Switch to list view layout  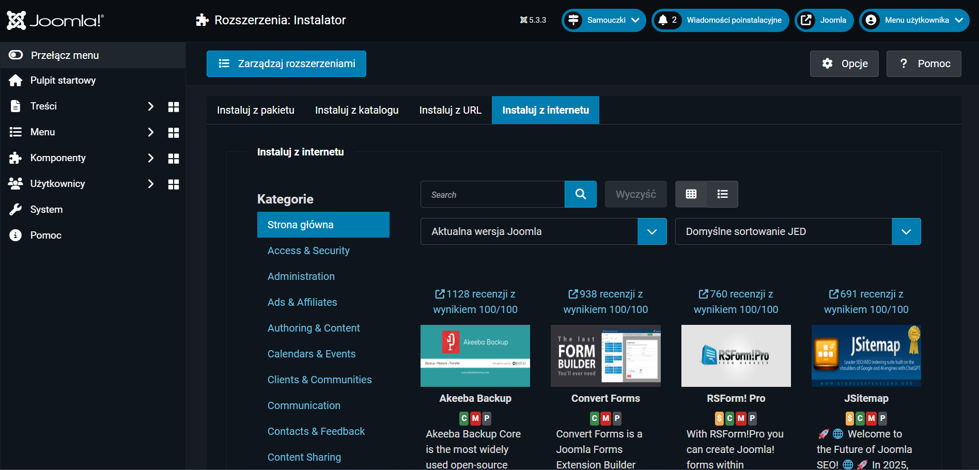[722, 194]
